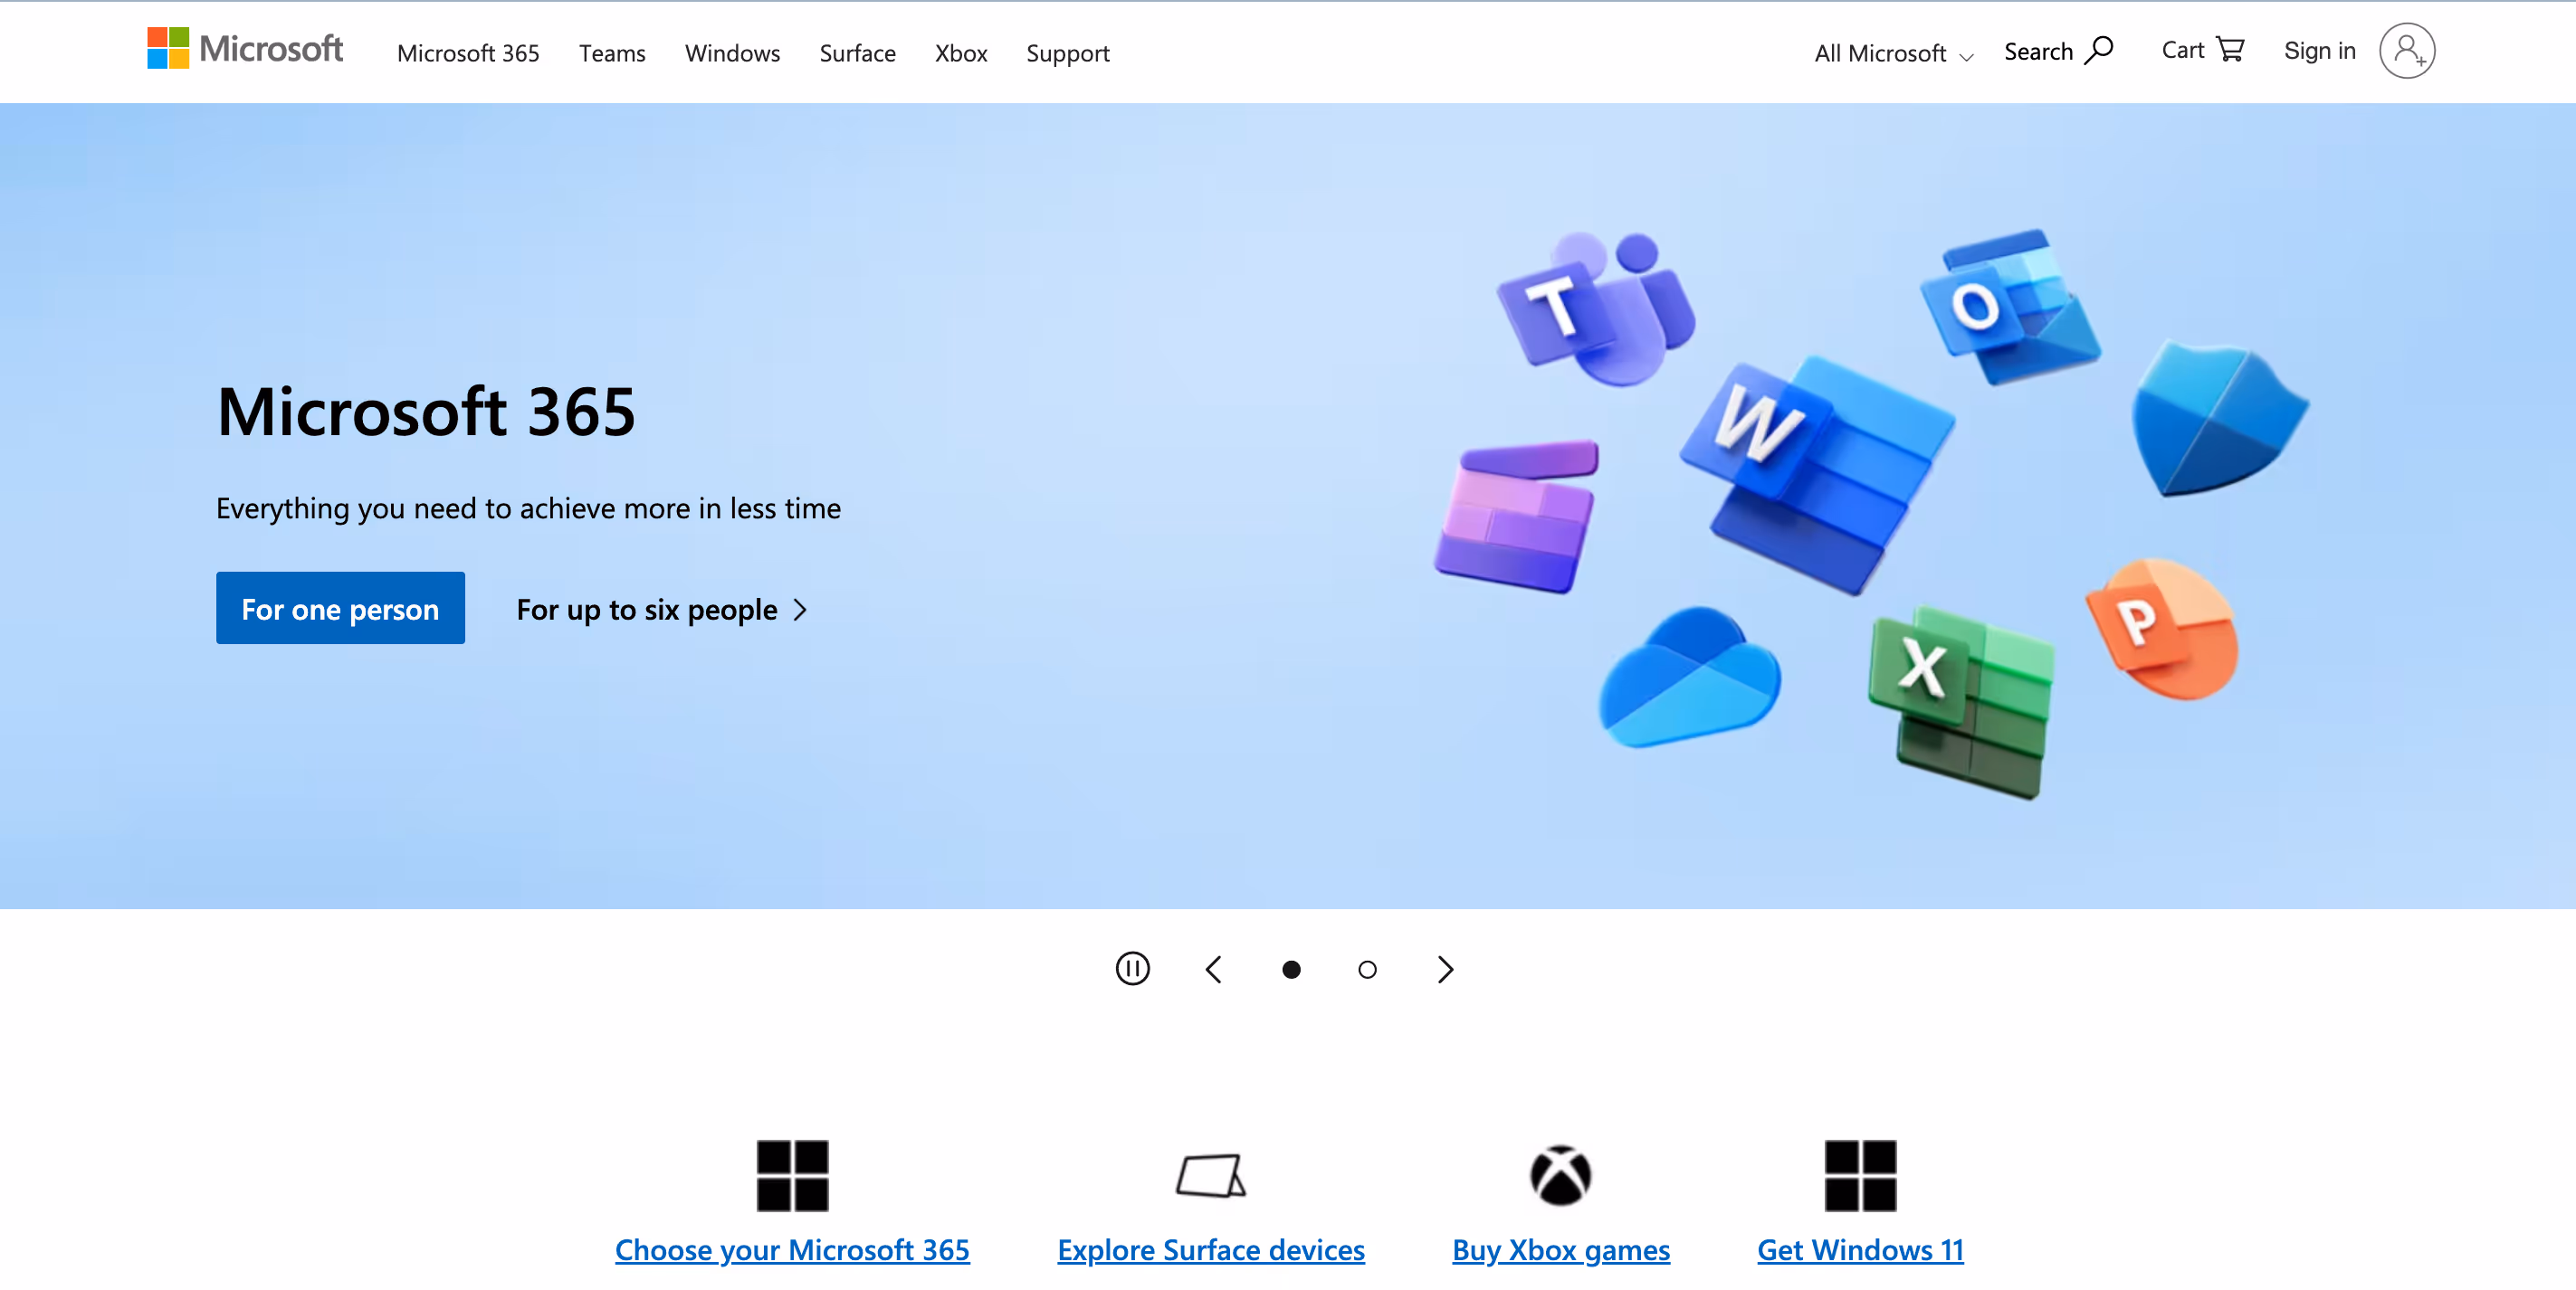Switch to the second carousel slide dot
2576x1290 pixels.
(1367, 969)
